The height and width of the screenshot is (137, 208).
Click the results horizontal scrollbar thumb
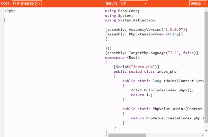pyautogui.click(x=127, y=135)
